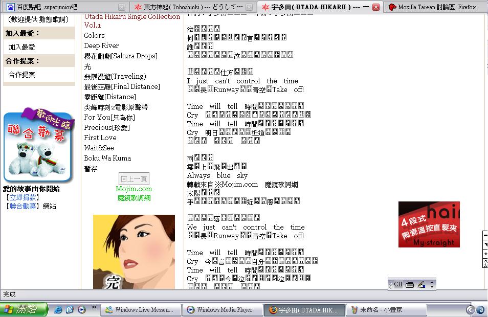Click the red dinosaur favicon on Mozilla Taiwan tab
This screenshot has width=488, height=317.
click(x=392, y=7)
